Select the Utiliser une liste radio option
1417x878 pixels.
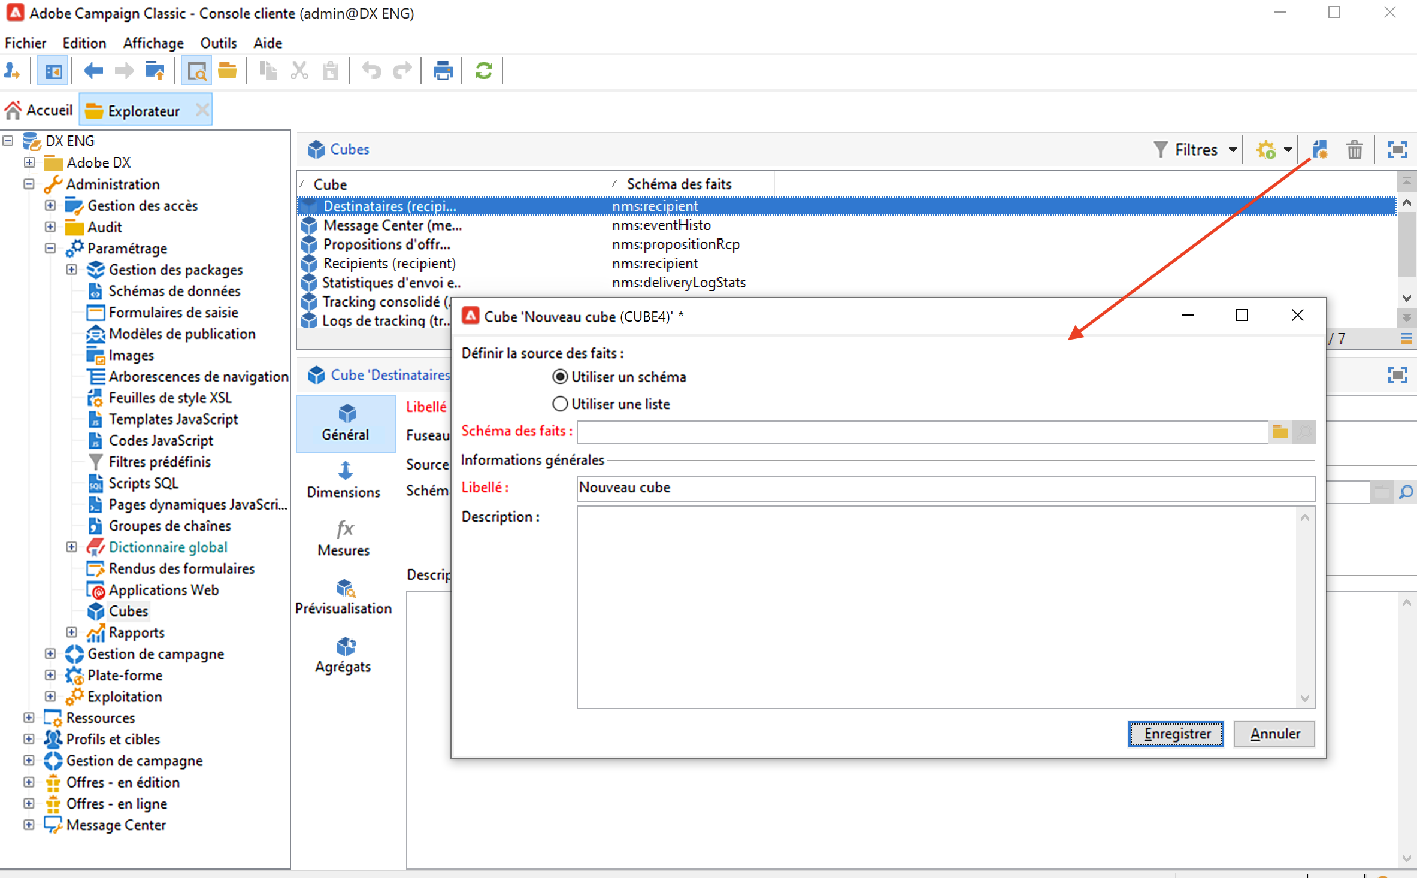(560, 404)
